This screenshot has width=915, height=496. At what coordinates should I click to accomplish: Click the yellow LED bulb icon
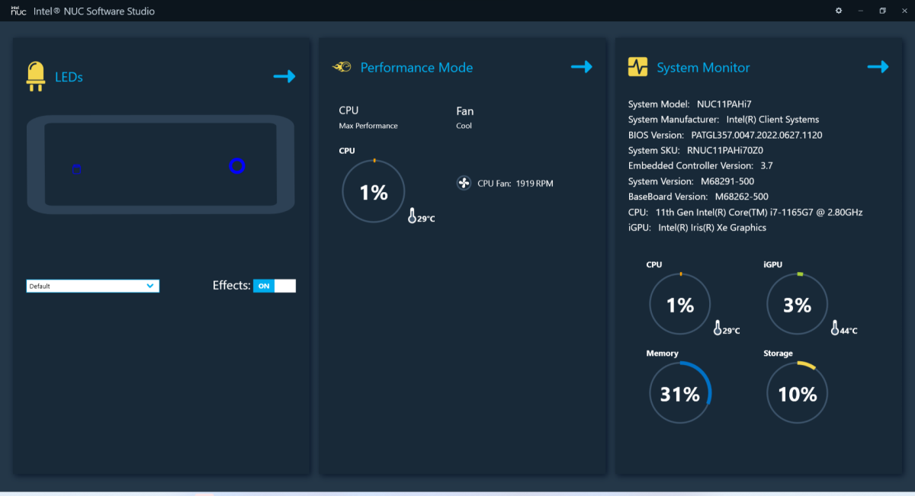point(36,76)
